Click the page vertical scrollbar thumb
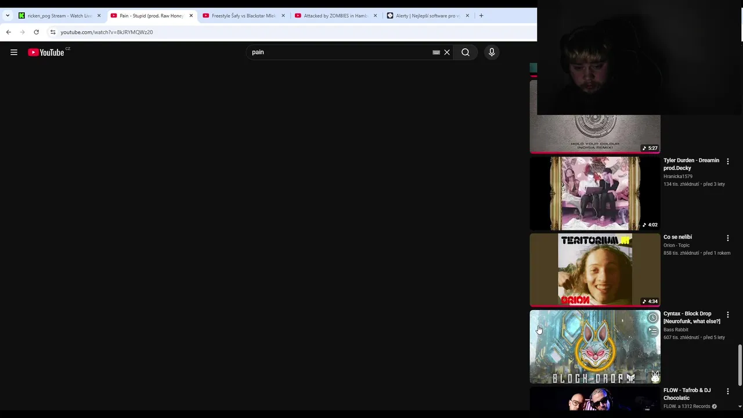Image resolution: width=743 pixels, height=418 pixels. (740, 365)
